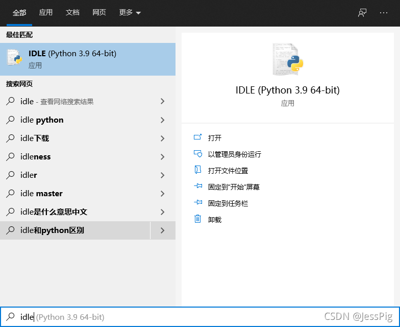Switch to the 应用 (Apps) tab
400x327 pixels.
[46, 12]
